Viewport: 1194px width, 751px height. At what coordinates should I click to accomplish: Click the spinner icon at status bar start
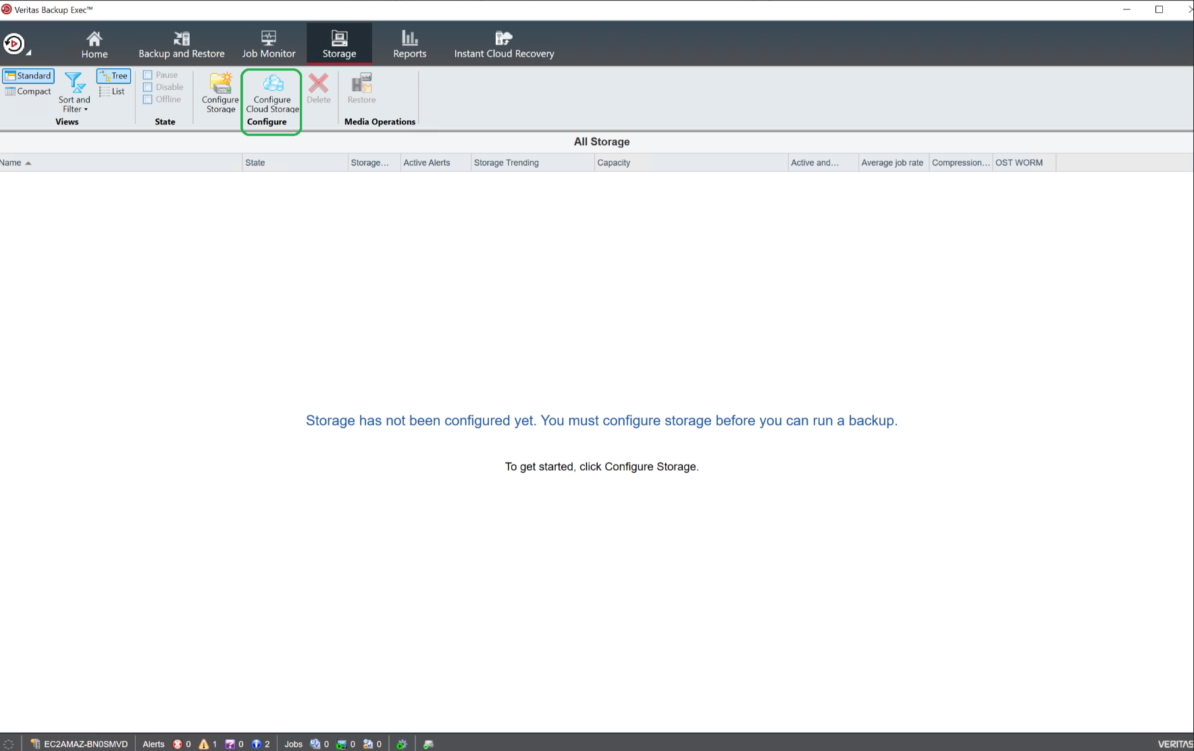coord(9,744)
